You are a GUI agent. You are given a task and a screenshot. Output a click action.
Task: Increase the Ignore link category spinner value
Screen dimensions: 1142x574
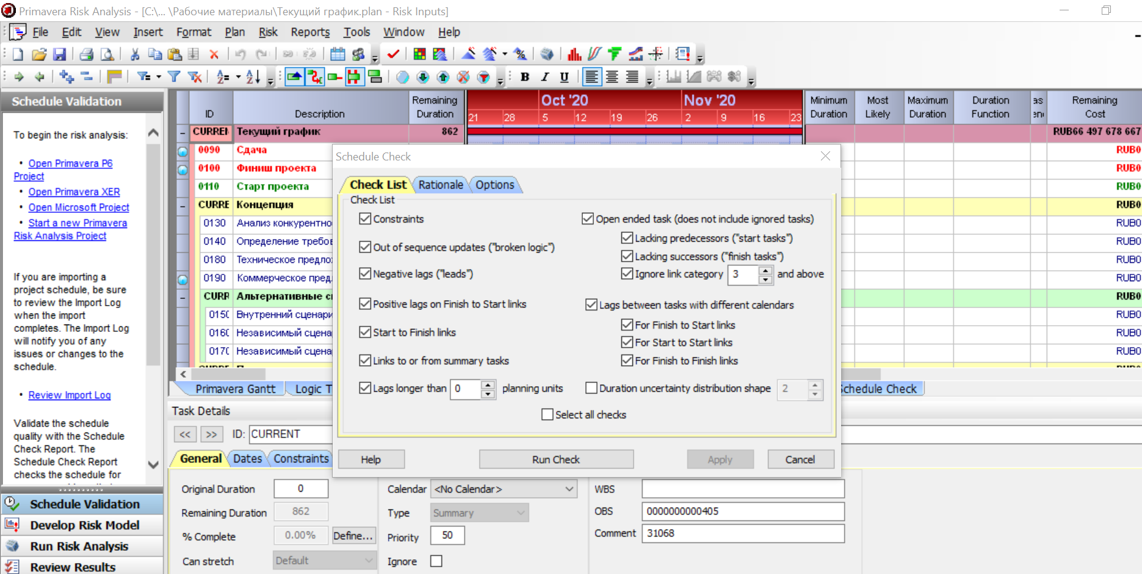click(x=765, y=270)
